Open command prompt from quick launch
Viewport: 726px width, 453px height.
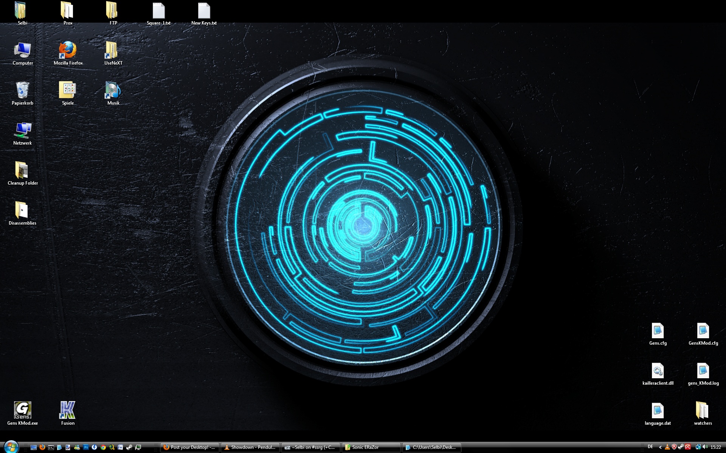point(51,448)
